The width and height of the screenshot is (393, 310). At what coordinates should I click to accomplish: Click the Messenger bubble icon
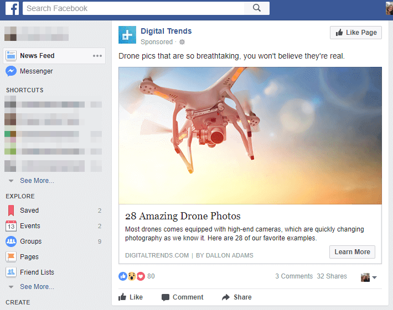(11, 71)
